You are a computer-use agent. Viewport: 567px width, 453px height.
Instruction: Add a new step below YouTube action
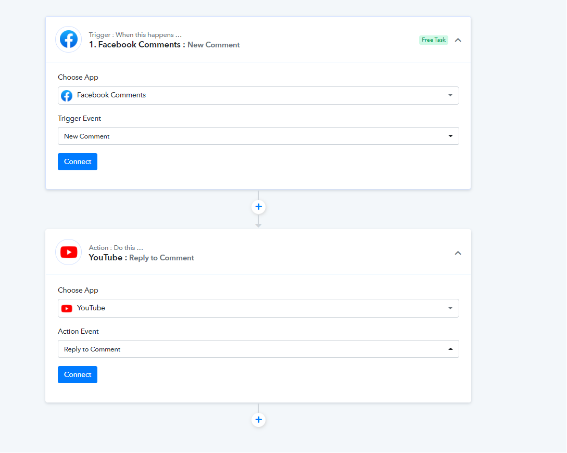(259, 420)
